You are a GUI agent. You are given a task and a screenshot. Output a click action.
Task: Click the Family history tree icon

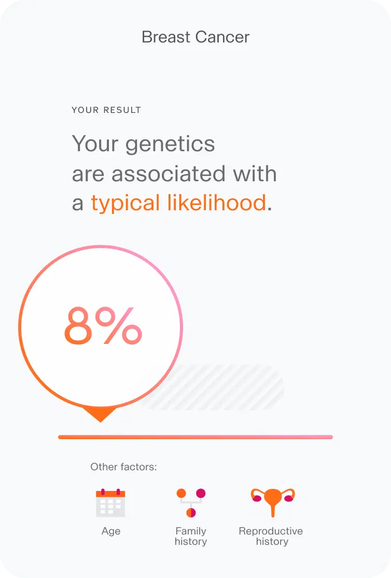pyautogui.click(x=191, y=503)
